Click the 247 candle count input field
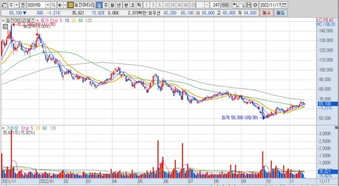The image size is (339, 186). pos(215,5)
